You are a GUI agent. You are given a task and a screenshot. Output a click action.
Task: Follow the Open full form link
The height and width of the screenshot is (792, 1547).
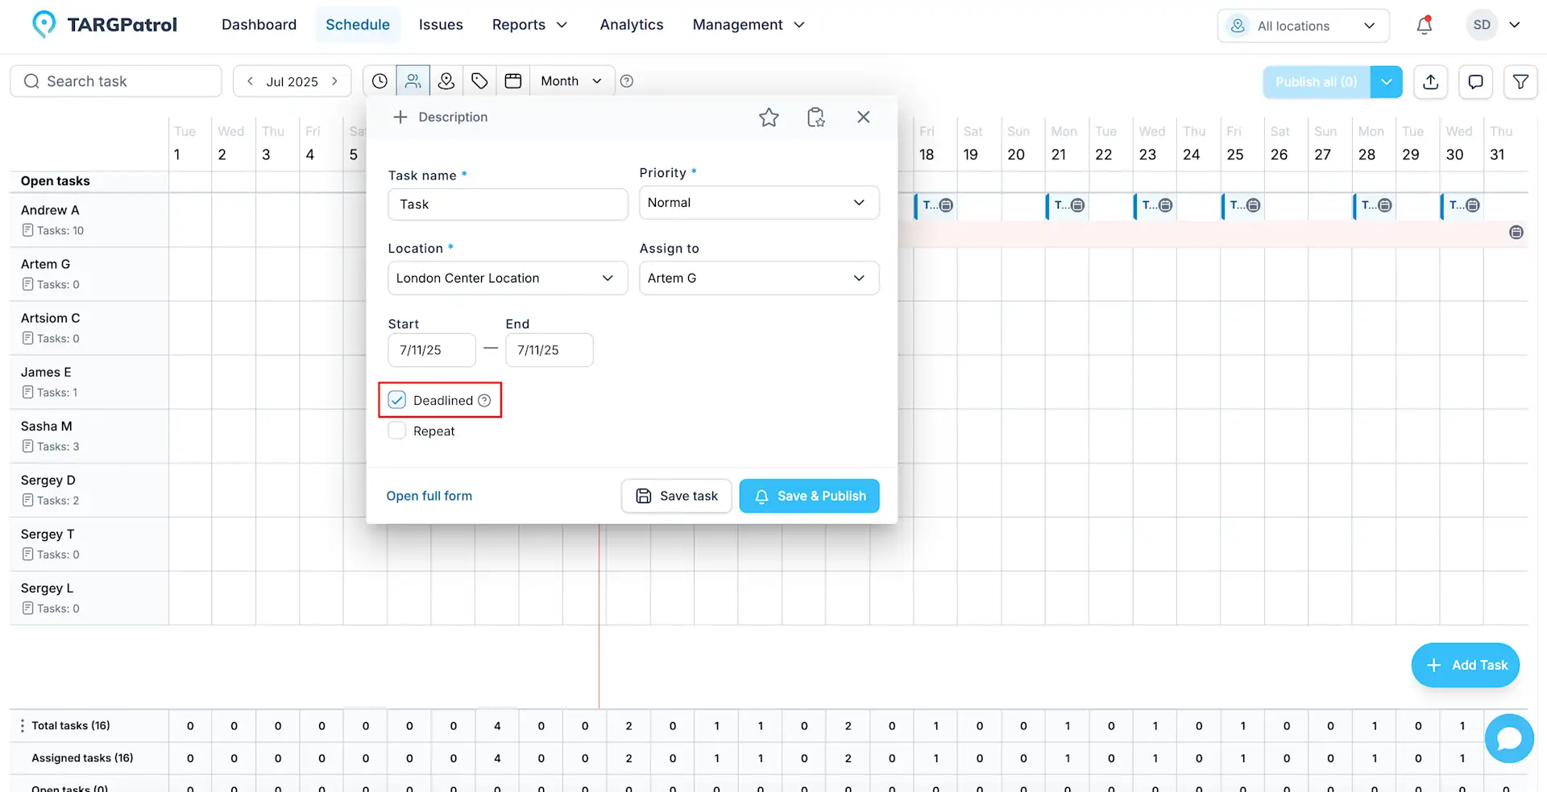(x=429, y=496)
